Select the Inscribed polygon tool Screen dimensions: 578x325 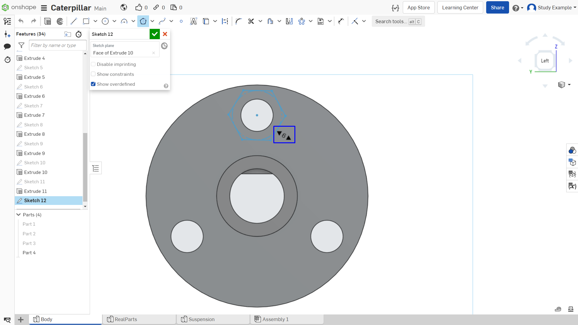coord(143,21)
